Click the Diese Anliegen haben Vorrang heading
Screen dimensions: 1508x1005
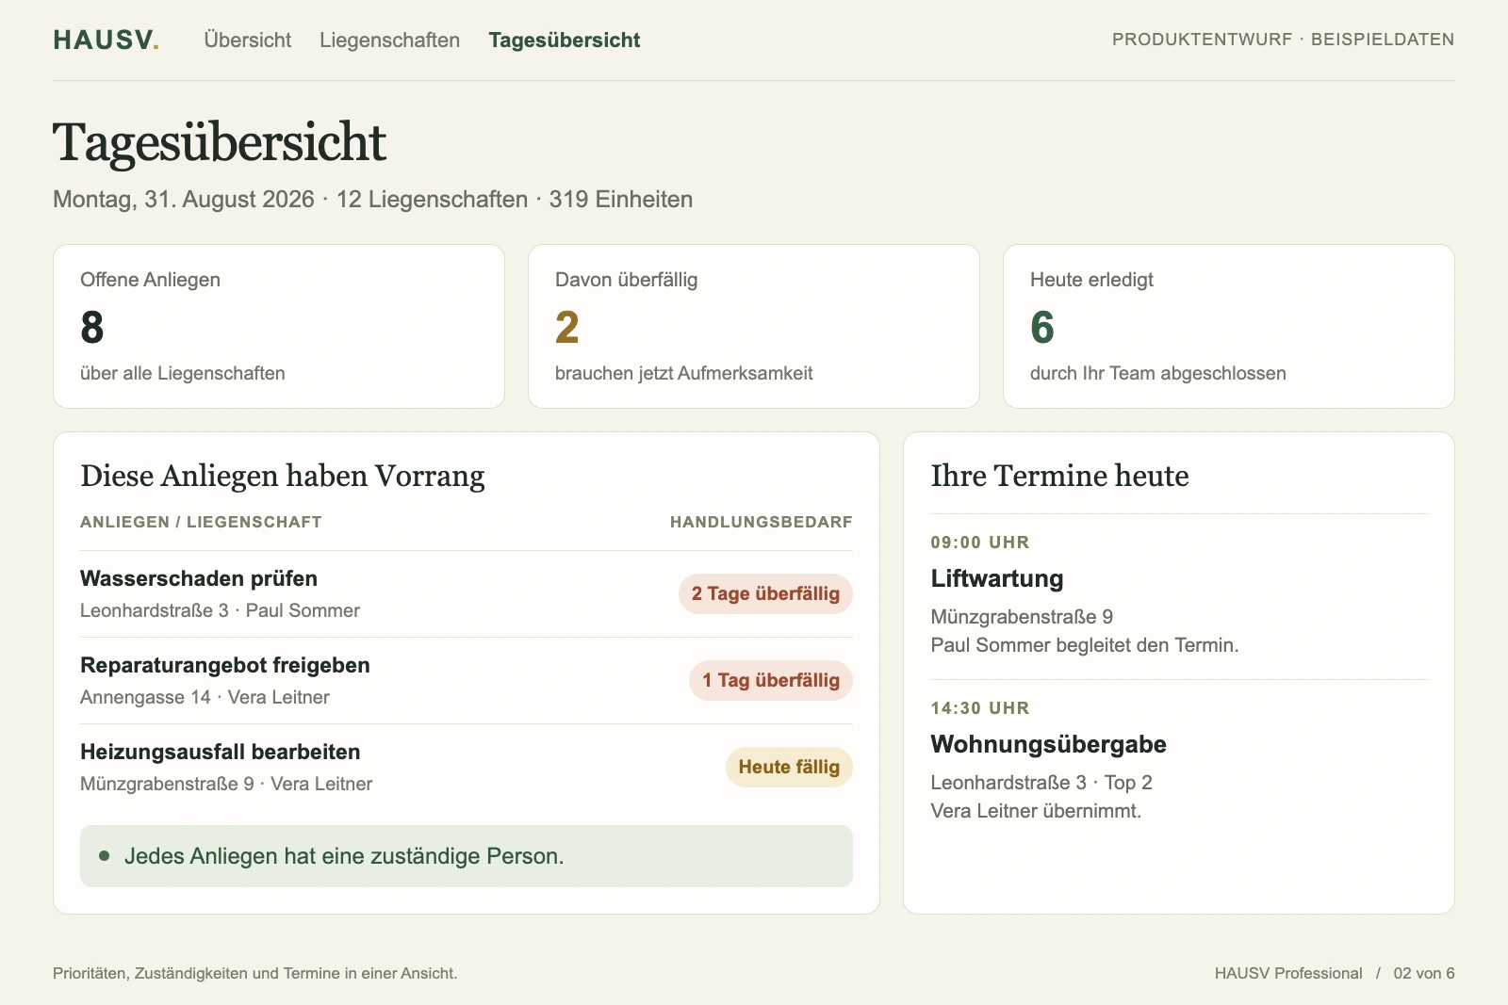tap(283, 477)
